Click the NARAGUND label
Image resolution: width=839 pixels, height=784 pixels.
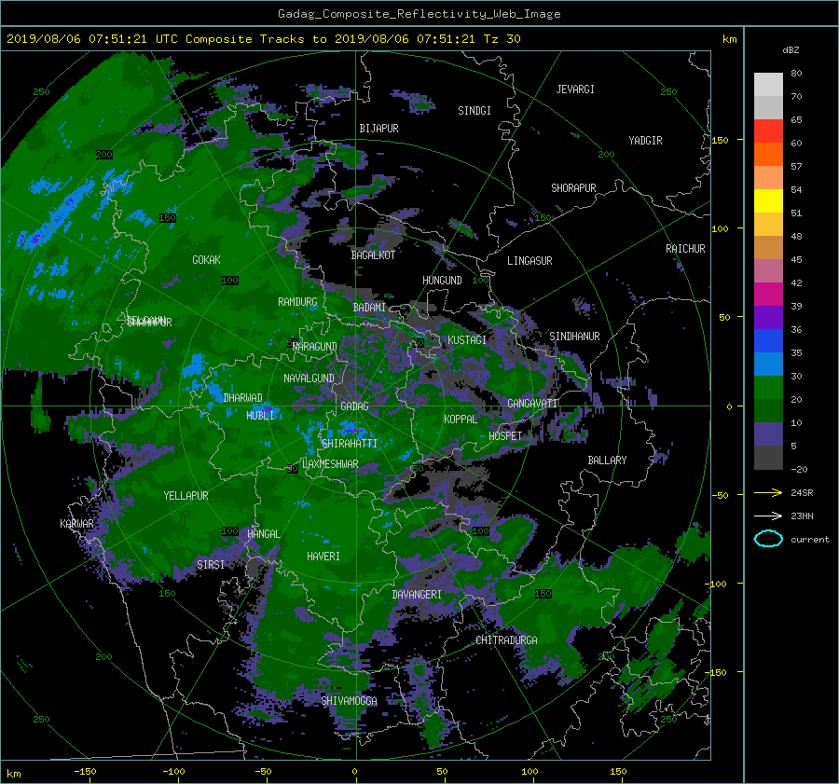(x=315, y=347)
